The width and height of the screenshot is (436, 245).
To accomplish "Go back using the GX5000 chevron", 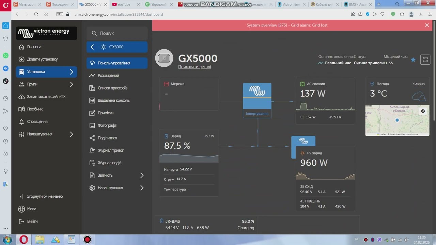I will (x=92, y=47).
